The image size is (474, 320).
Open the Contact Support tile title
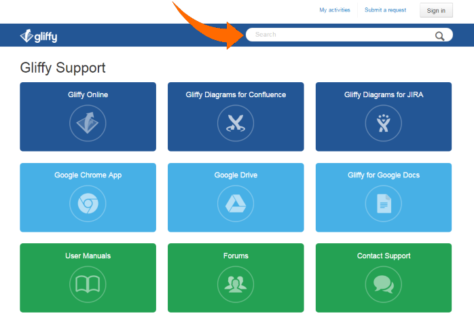pyautogui.click(x=384, y=256)
